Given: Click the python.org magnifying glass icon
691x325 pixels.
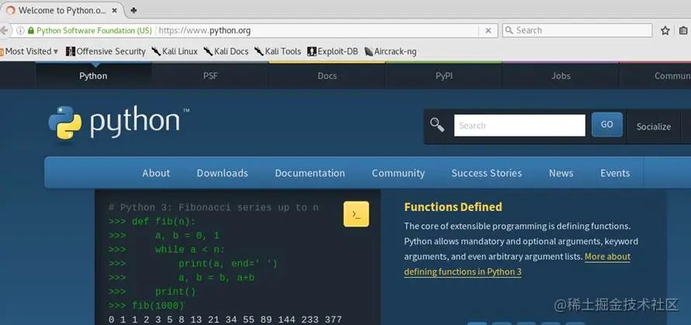Looking at the screenshot, I should (437, 125).
